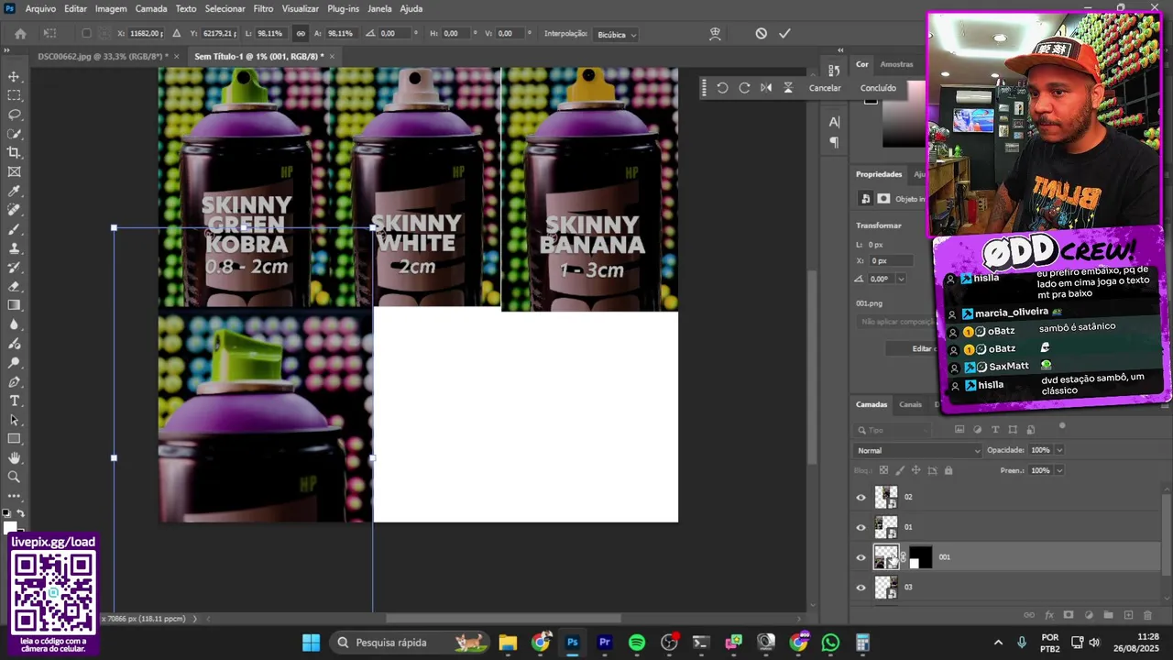
Task: Select the Hand tool
Action: [14, 457]
